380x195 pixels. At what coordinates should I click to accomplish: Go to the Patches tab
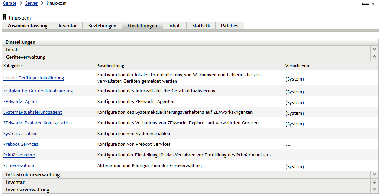[230, 26]
